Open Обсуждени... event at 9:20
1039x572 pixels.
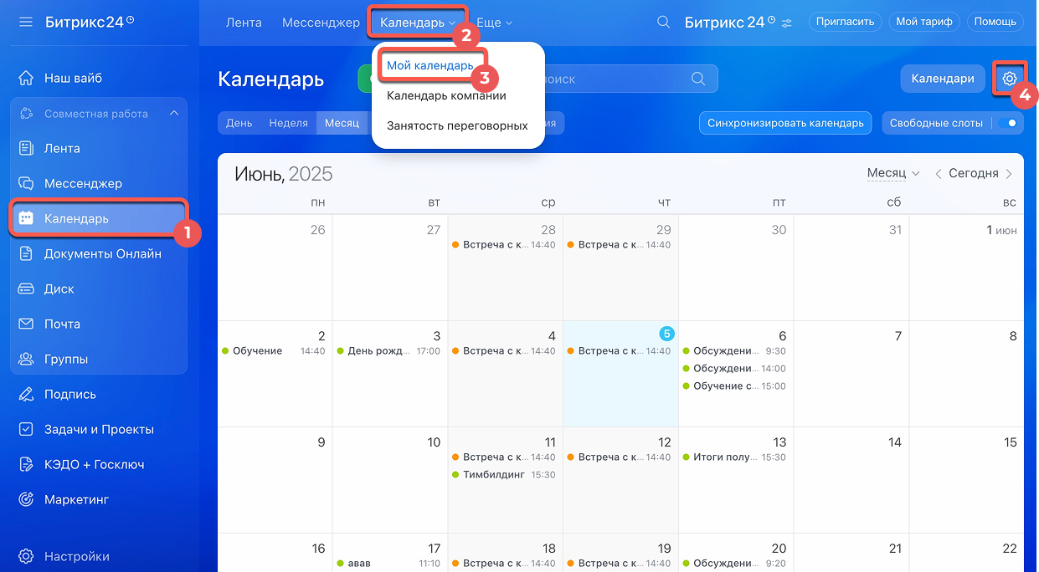point(734,564)
